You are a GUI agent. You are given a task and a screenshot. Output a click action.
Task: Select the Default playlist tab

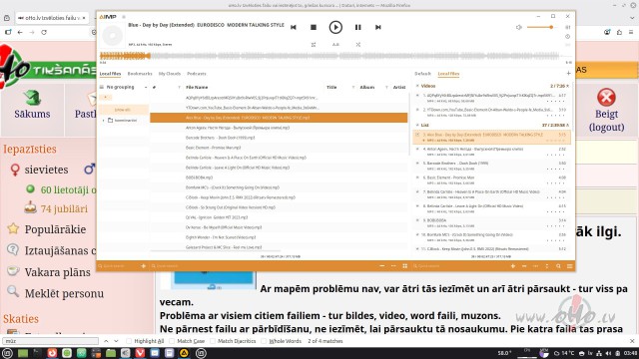(x=422, y=74)
